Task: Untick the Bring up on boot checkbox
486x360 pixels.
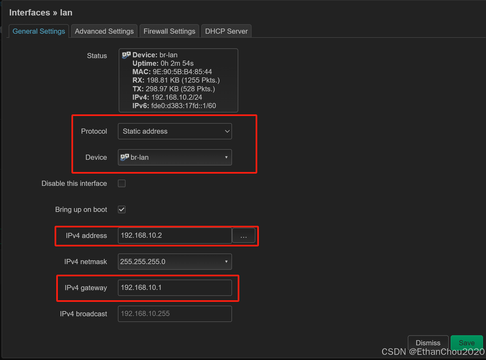Action: [122, 209]
